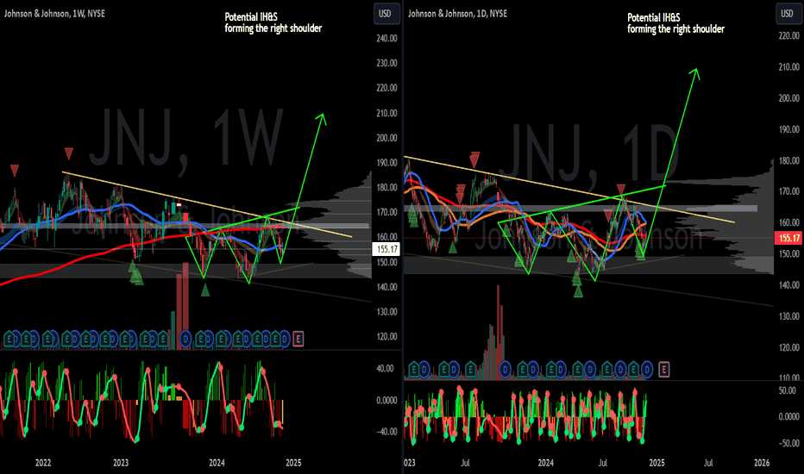Screen dimensions: 804x474
Task: Click the 2022 label on weekly time axis
Action: pos(43,463)
